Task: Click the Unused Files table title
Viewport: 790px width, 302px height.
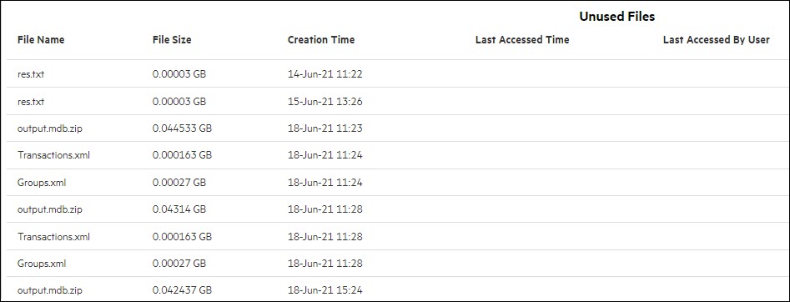Action: 616,17
